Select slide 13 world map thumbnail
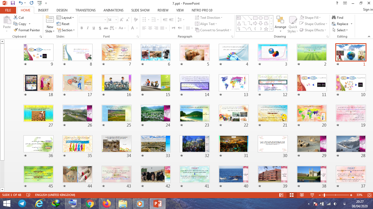 click(x=234, y=83)
